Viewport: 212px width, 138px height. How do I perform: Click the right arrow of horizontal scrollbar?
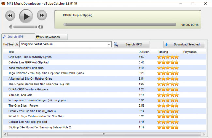(x=204, y=134)
